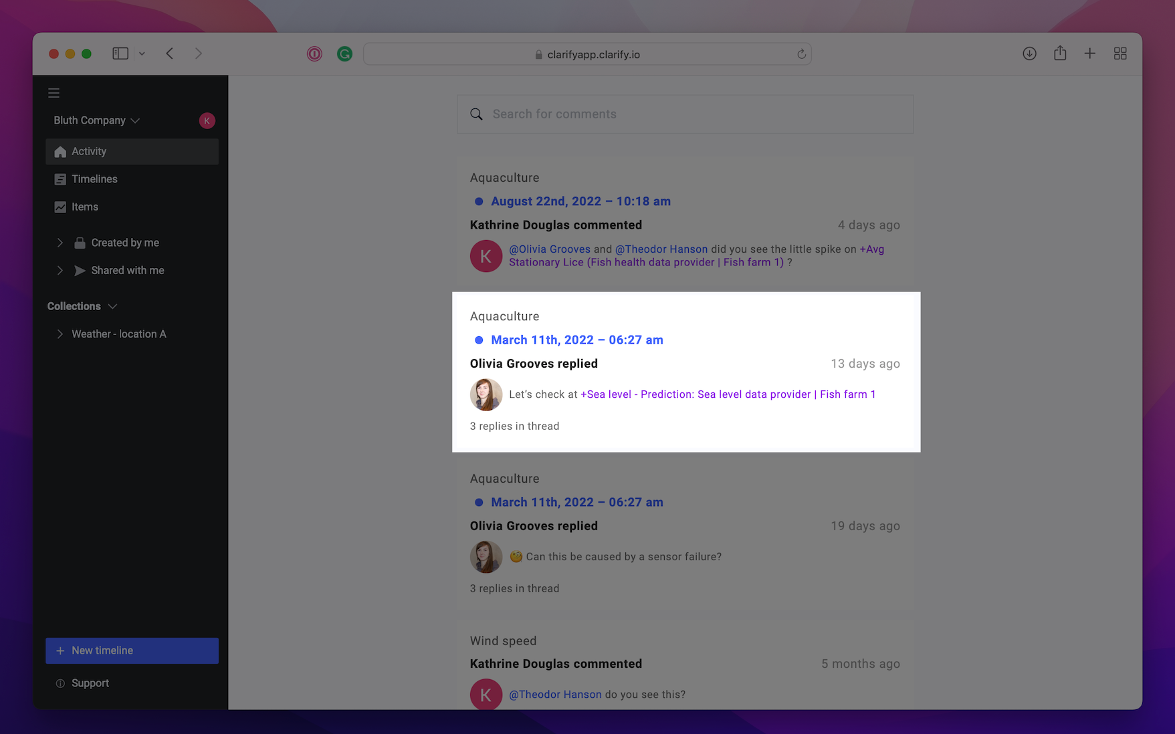Open Safari downloads icon
Viewport: 1175px width, 734px height.
(1029, 53)
